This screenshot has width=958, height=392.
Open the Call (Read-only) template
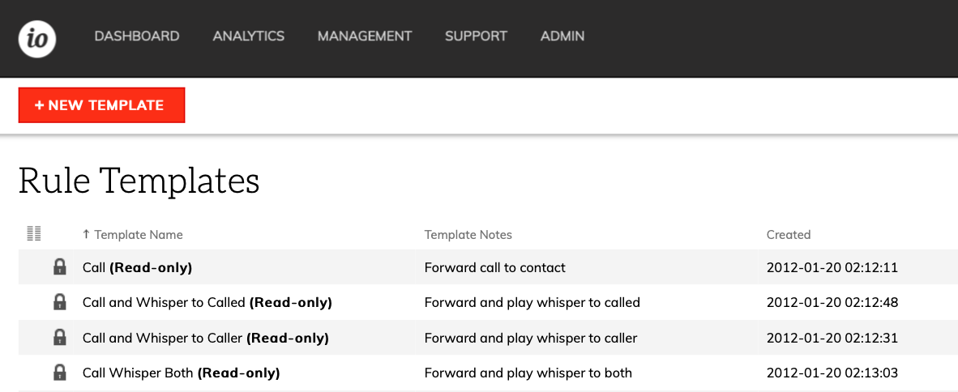[x=137, y=267]
